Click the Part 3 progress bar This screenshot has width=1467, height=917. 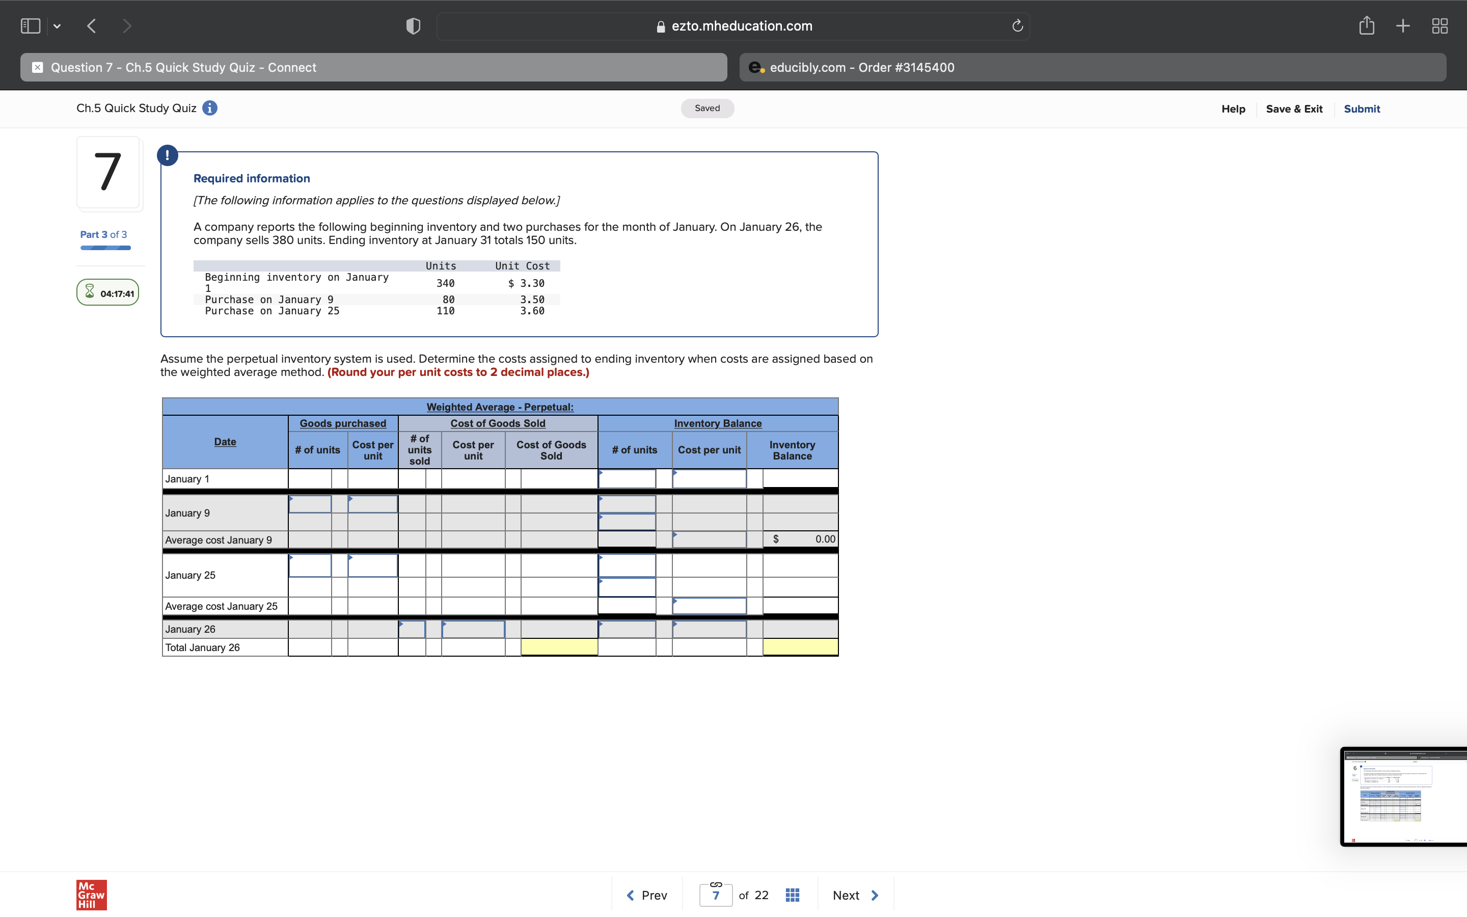coord(105,248)
